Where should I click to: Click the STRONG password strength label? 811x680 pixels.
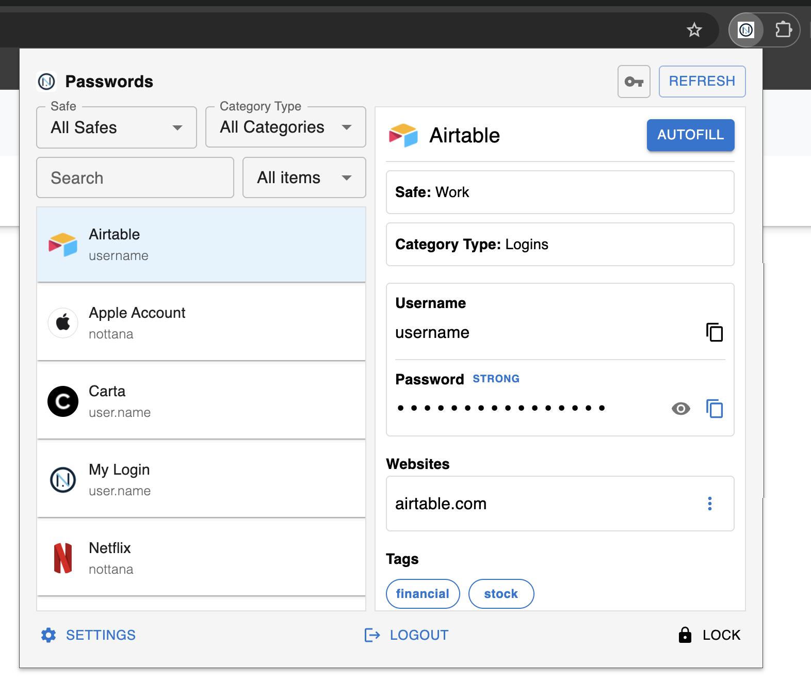496,379
